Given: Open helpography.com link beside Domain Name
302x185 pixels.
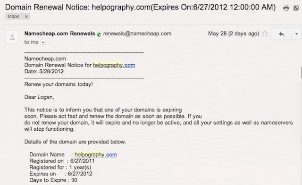Looking at the screenshot, I should (96, 154).
